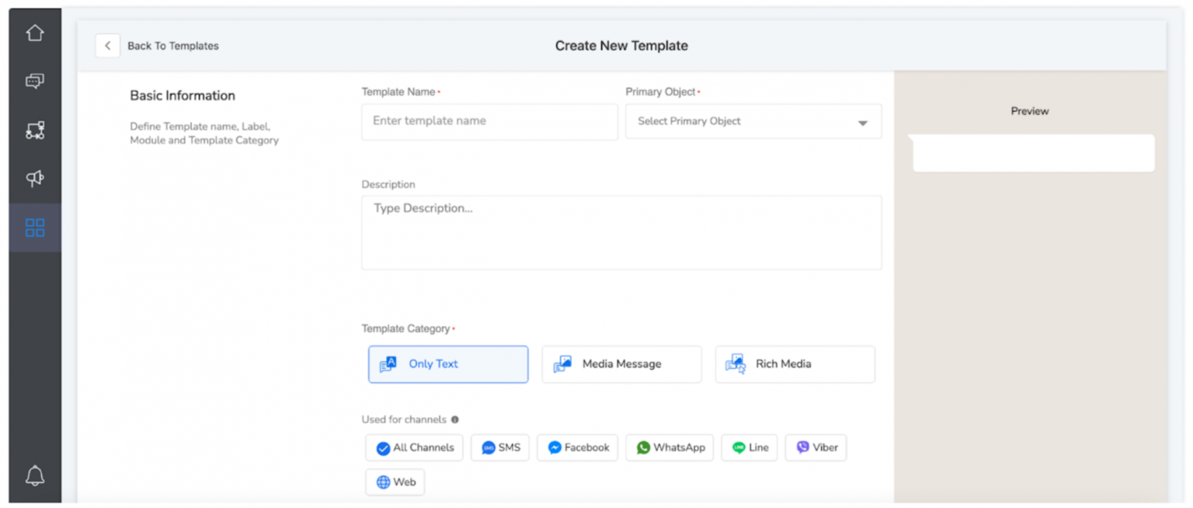Select the Templates grid icon in sidebar

point(34,227)
